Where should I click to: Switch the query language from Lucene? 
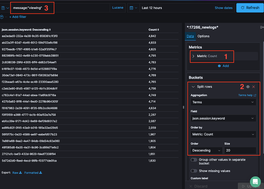tap(118, 8)
